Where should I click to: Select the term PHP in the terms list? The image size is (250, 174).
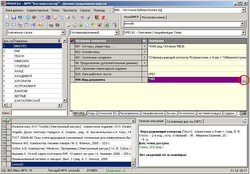[32, 51]
